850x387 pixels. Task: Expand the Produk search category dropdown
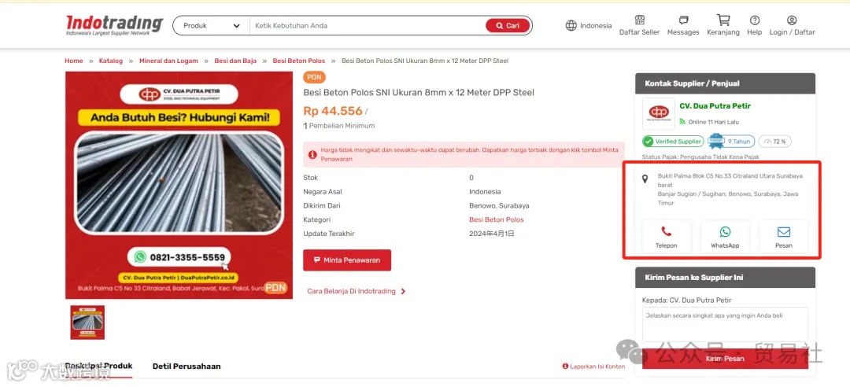(212, 25)
